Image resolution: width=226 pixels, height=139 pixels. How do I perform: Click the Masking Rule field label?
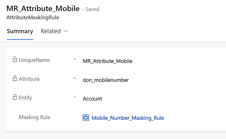(x=35, y=117)
